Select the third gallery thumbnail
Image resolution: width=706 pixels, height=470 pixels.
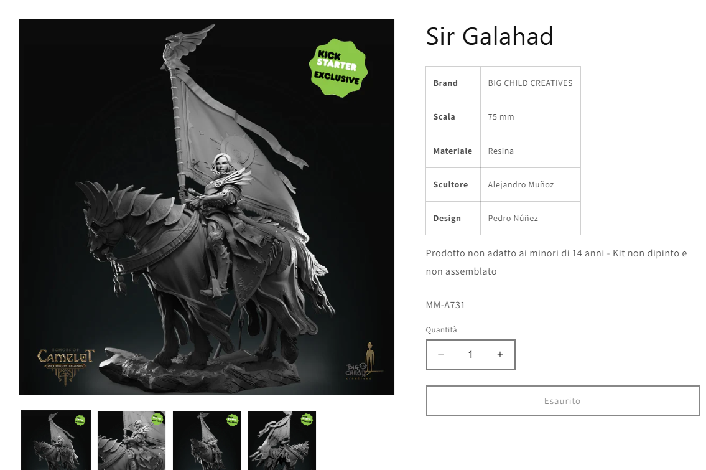[207, 441]
